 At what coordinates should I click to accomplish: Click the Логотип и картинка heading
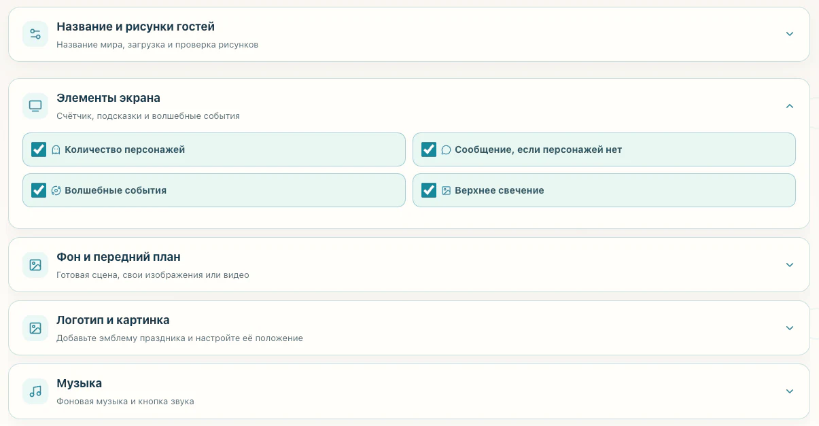[x=114, y=320]
